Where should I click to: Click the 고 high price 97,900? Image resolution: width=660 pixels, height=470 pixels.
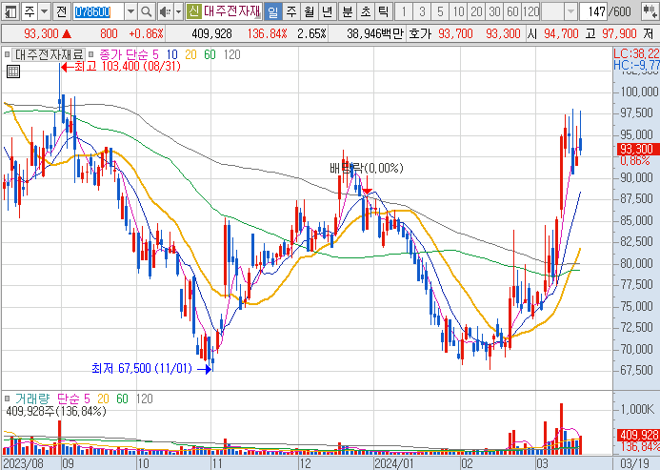click(x=619, y=33)
